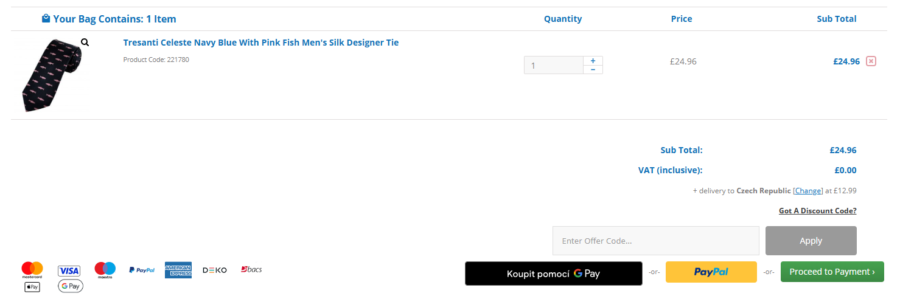
Task: Click the Mastercard payment icon
Action: click(32, 270)
